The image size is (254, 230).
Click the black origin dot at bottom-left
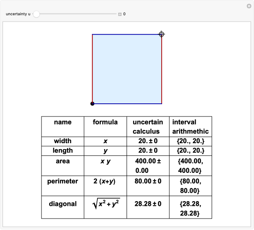pos(92,103)
